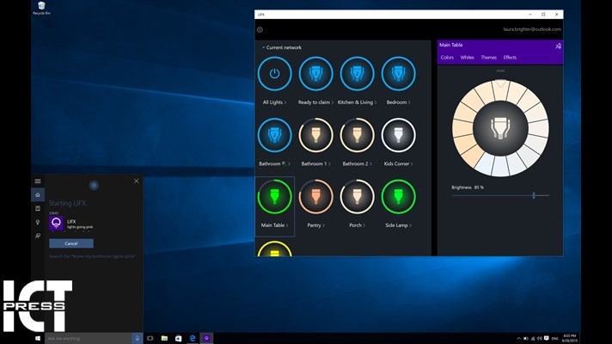612x344 pixels.
Task: Expand the Bathroom 2 label chevron
Action: [x=370, y=163]
